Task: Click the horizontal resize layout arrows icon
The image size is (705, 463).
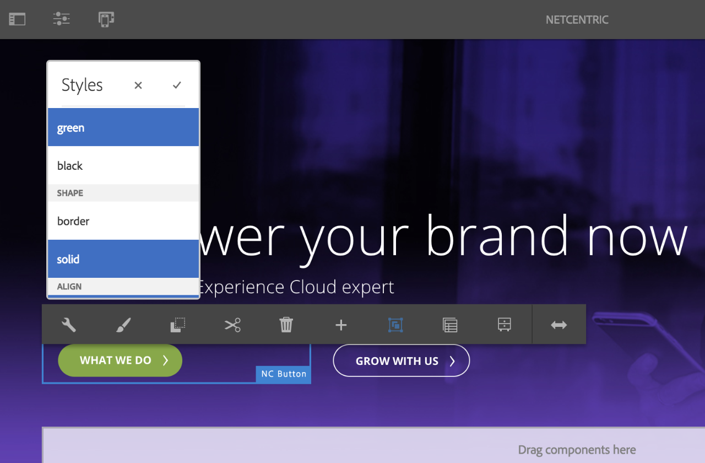Action: point(559,325)
